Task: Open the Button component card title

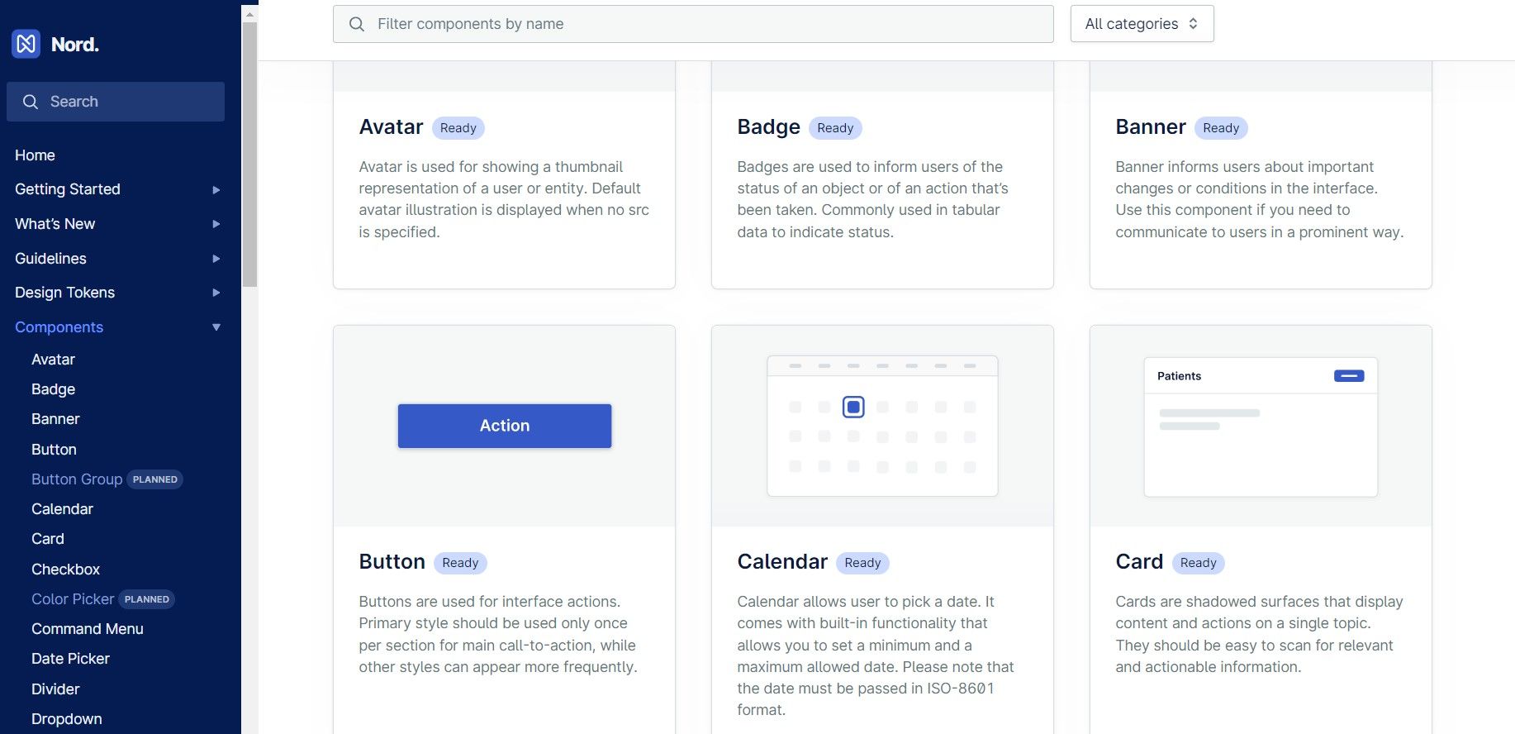Action: [x=392, y=562]
